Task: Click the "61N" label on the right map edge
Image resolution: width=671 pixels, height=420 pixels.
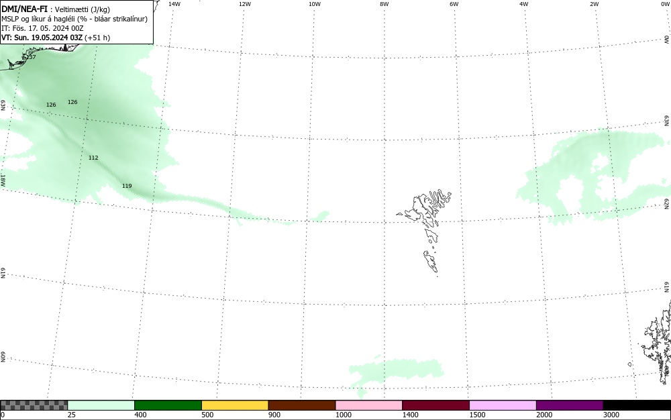Action: 666,287
